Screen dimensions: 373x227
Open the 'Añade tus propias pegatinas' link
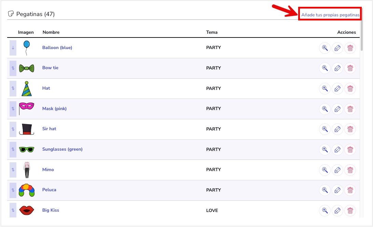[330, 15]
